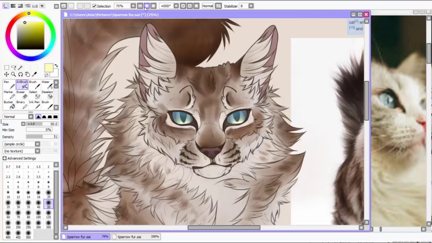Select the Pen tool
Screen dimensions: 432x243
[x=9, y=85]
